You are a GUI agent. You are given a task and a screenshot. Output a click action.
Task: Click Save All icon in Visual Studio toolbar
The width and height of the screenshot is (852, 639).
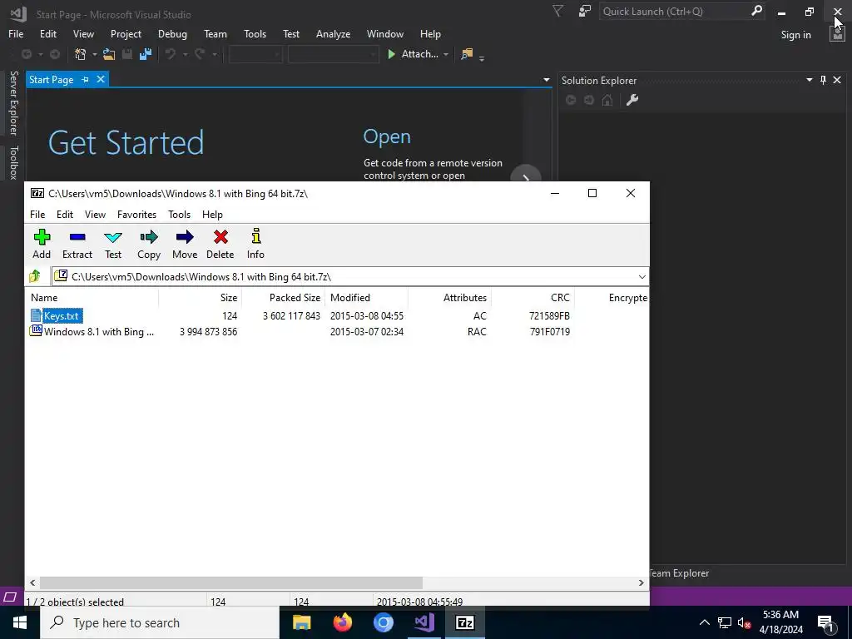146,54
